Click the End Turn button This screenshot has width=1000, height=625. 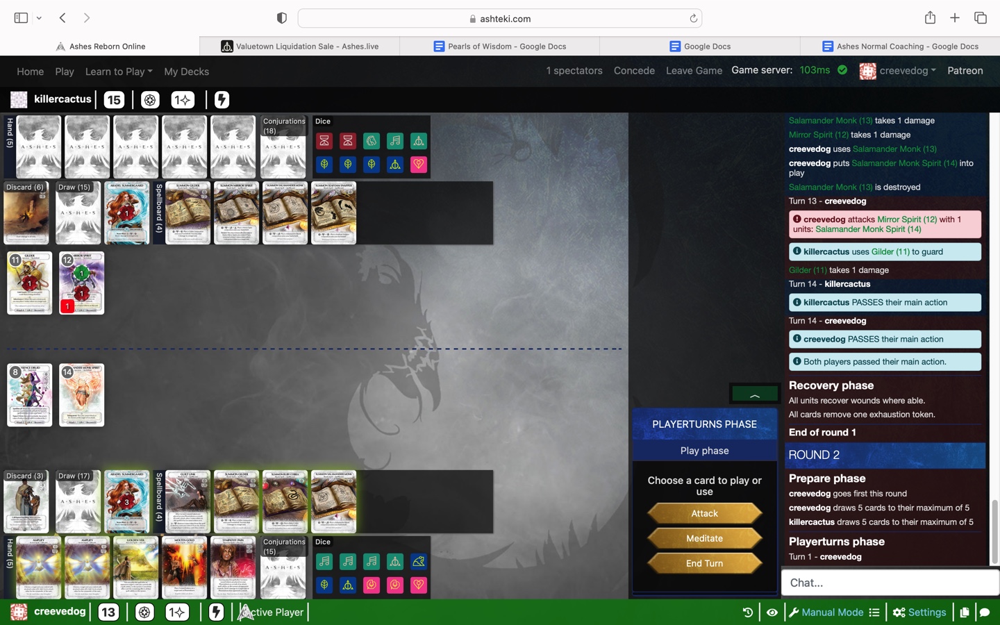click(704, 563)
